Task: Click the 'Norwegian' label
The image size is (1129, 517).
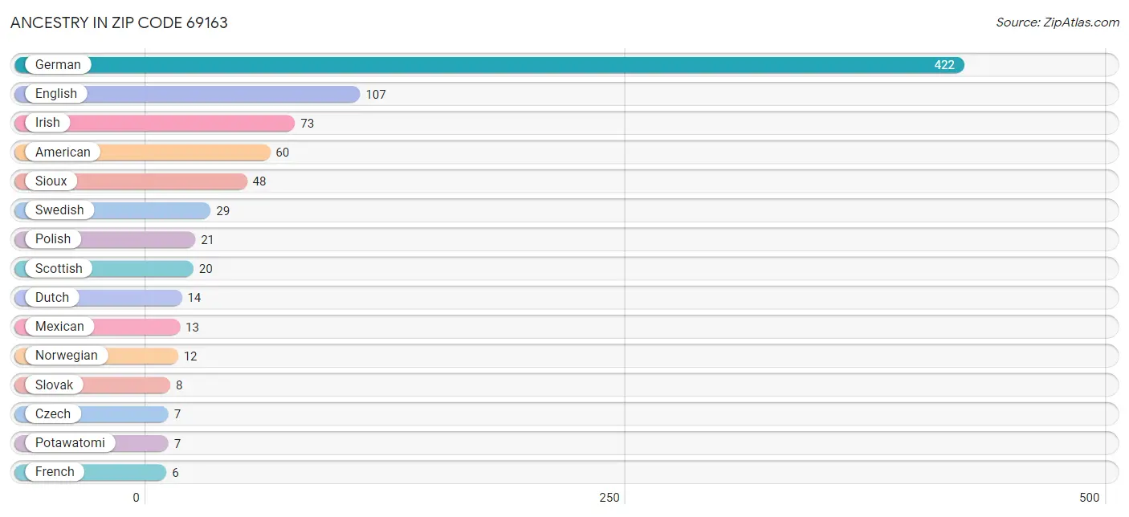Action: (x=67, y=356)
